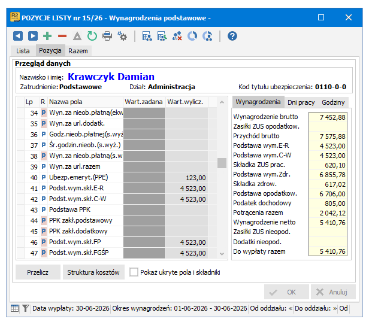Go to next record with right arrow icon
The width and height of the screenshot is (369, 325).
(x=33, y=37)
